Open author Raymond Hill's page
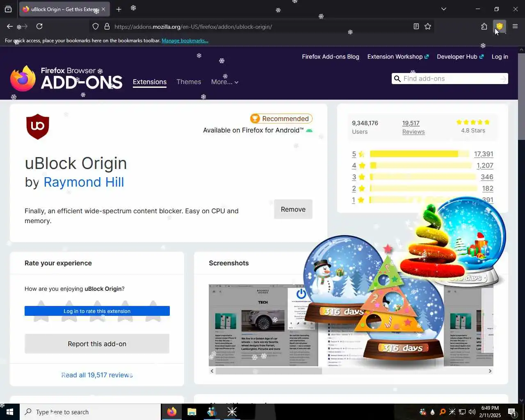 click(84, 182)
